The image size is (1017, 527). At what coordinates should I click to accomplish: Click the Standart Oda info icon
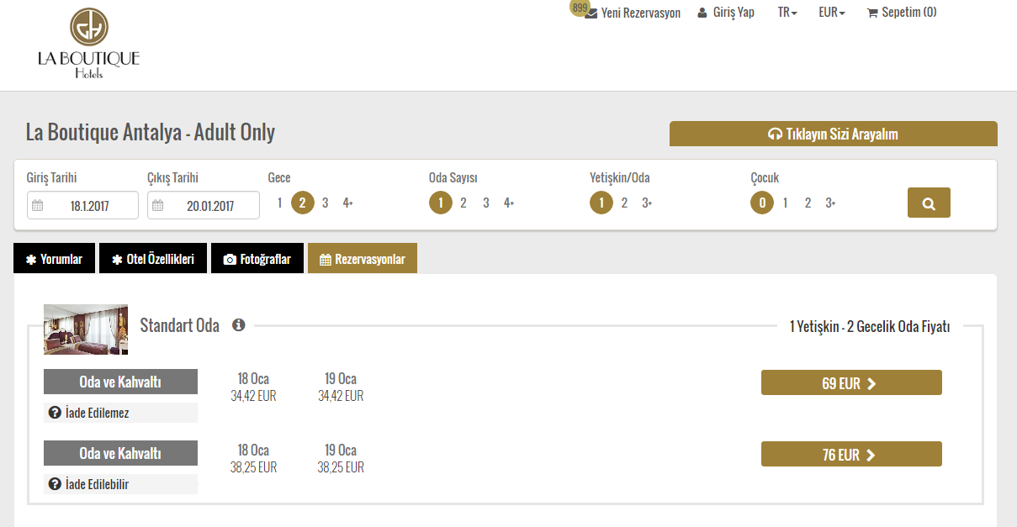(x=239, y=324)
